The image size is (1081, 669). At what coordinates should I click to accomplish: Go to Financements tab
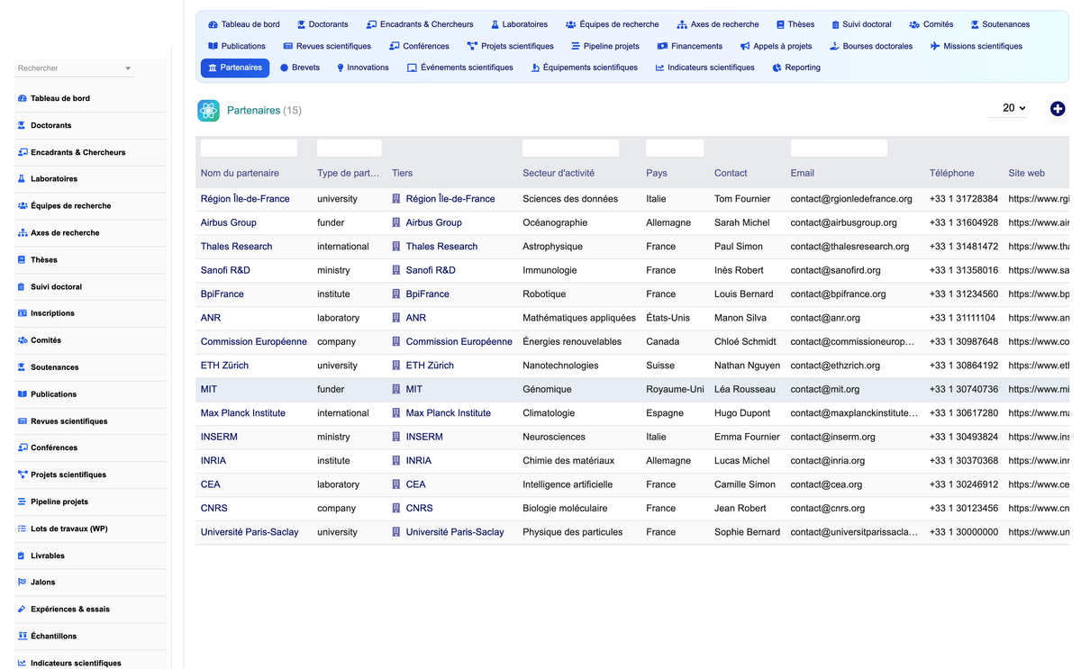pos(689,46)
